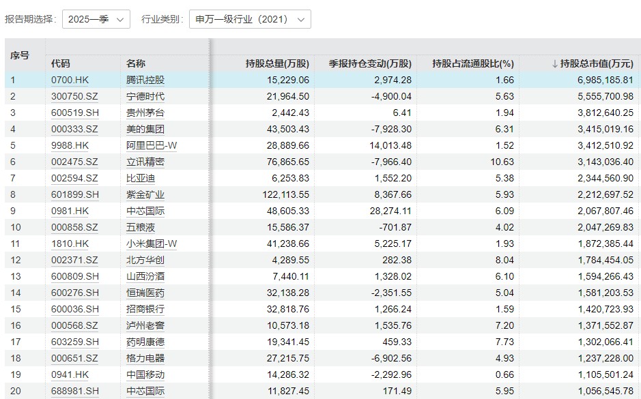The height and width of the screenshot is (399, 641).
Task: Open stock code link 603259.SH
Action: (x=75, y=342)
